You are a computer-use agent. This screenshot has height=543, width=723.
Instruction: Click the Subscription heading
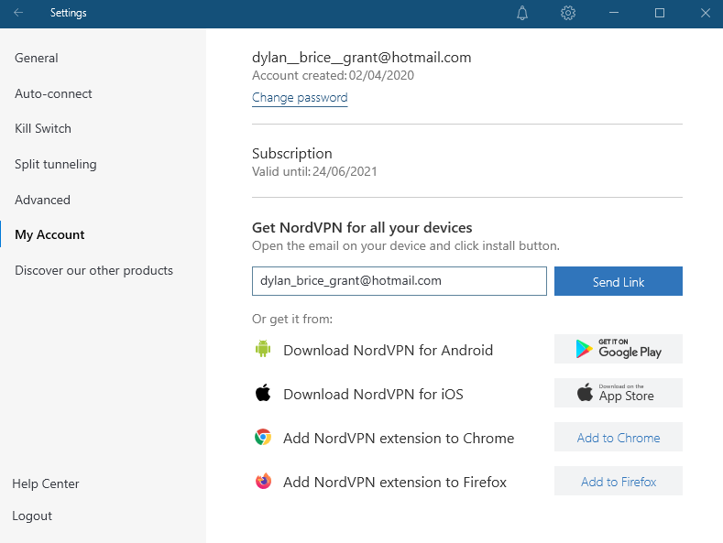click(x=292, y=154)
